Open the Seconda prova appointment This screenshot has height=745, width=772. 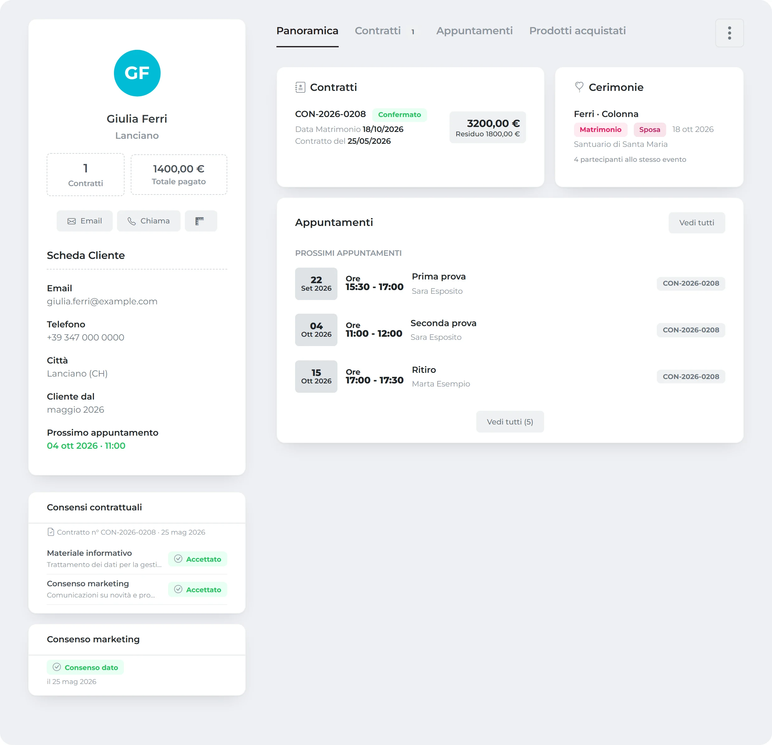(x=443, y=323)
